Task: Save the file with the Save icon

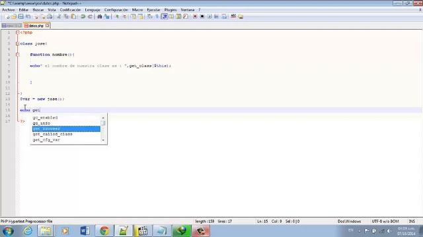Action: pyautogui.click(x=20, y=16)
